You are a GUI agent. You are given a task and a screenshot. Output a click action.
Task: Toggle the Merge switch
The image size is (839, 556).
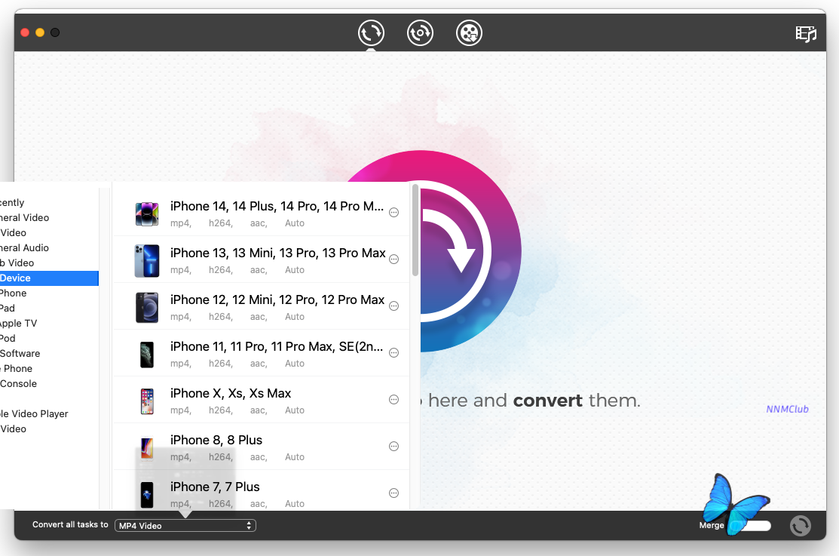pyautogui.click(x=752, y=526)
